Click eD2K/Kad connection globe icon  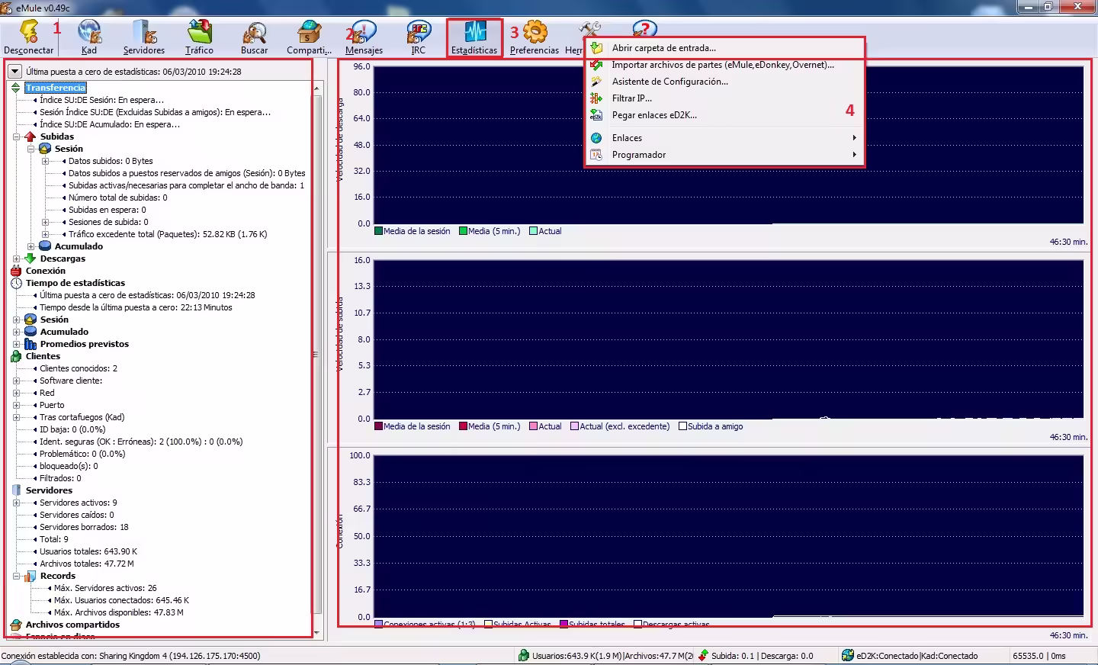point(848,656)
